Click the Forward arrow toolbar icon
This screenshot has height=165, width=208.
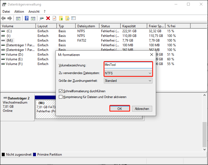[x=10, y=18]
